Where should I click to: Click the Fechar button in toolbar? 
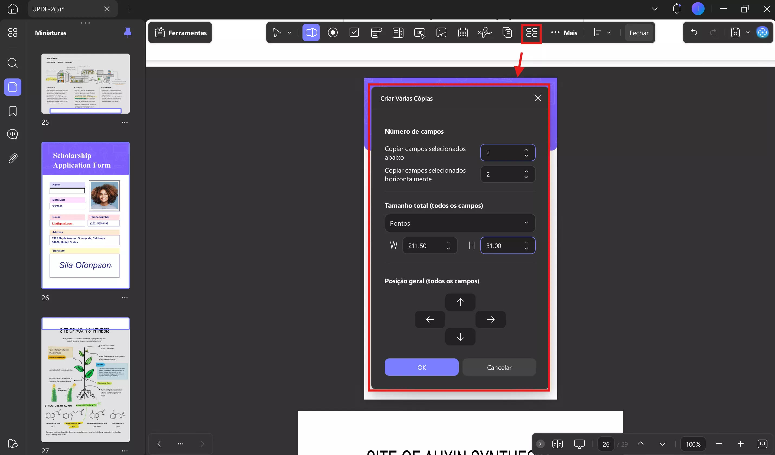tap(639, 32)
